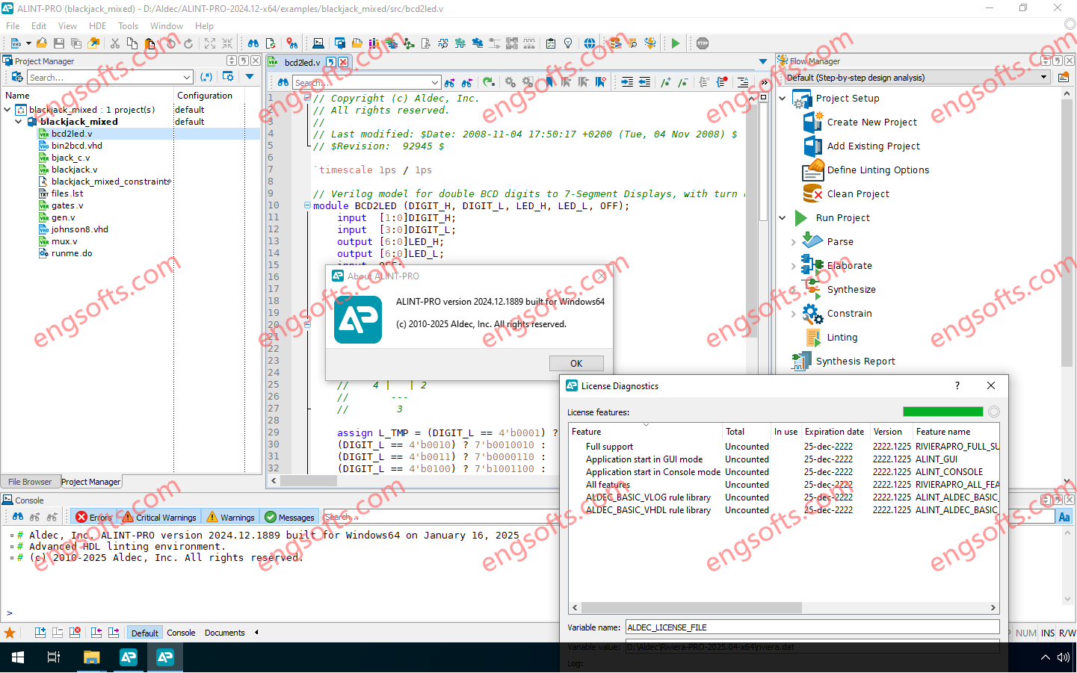This screenshot has height=673, width=1077.
Task: Open the File menu
Action: pyautogui.click(x=13, y=25)
